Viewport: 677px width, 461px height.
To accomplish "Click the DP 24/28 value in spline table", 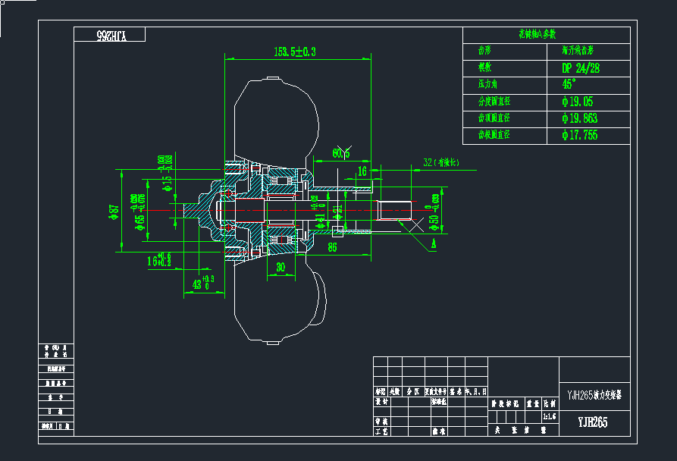I will coord(581,67).
